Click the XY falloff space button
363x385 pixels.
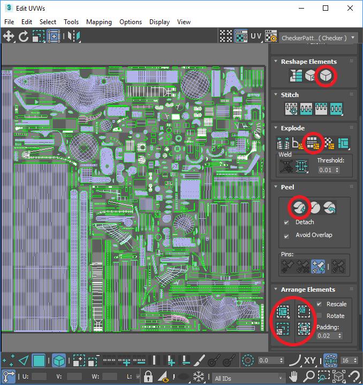310,361
